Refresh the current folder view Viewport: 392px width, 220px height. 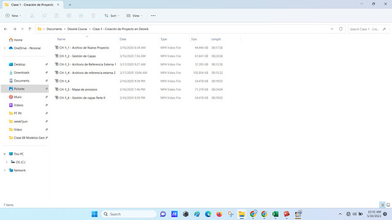(341, 29)
